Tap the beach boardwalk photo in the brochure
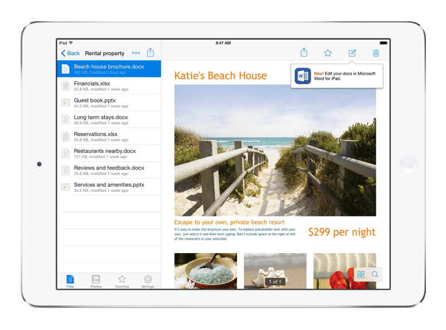 [275, 150]
